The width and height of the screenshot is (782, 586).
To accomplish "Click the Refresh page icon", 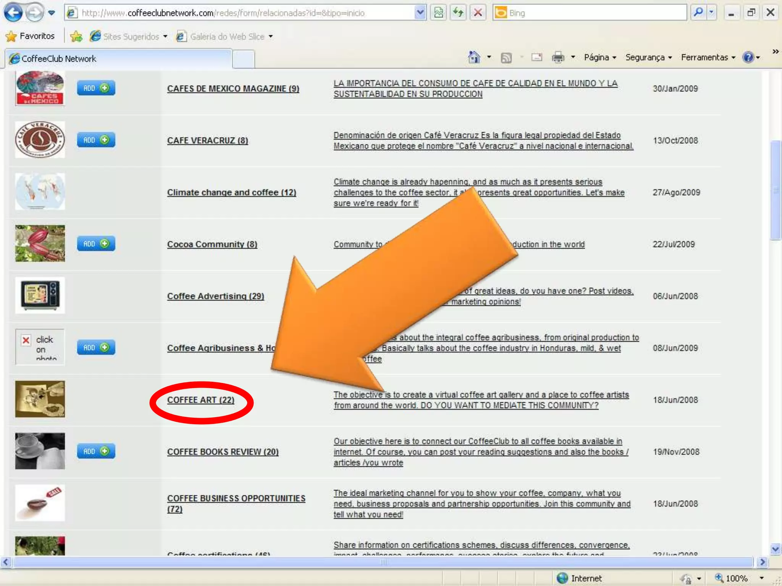I will tap(458, 13).
